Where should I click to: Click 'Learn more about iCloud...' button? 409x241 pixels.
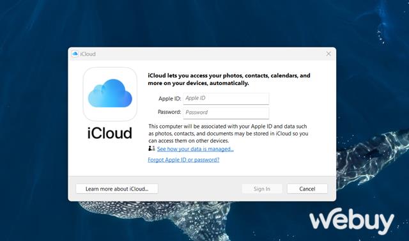tap(117, 189)
